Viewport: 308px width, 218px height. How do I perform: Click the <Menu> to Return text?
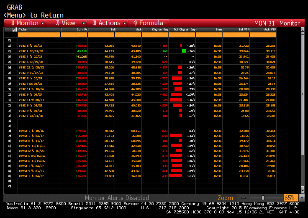pos(33,15)
